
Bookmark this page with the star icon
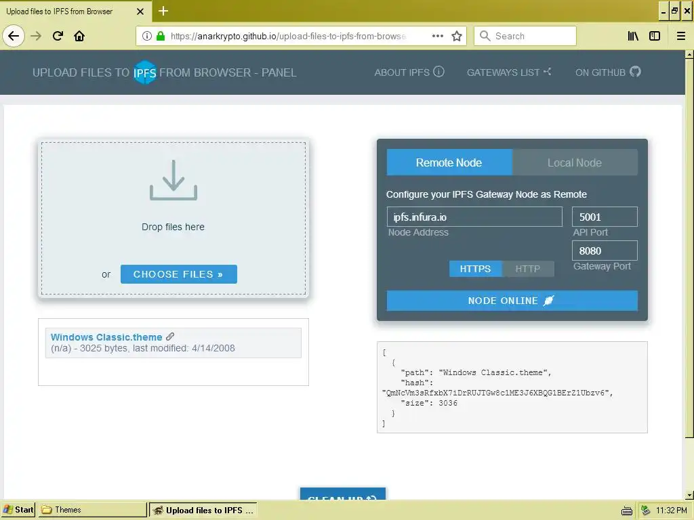click(x=457, y=36)
